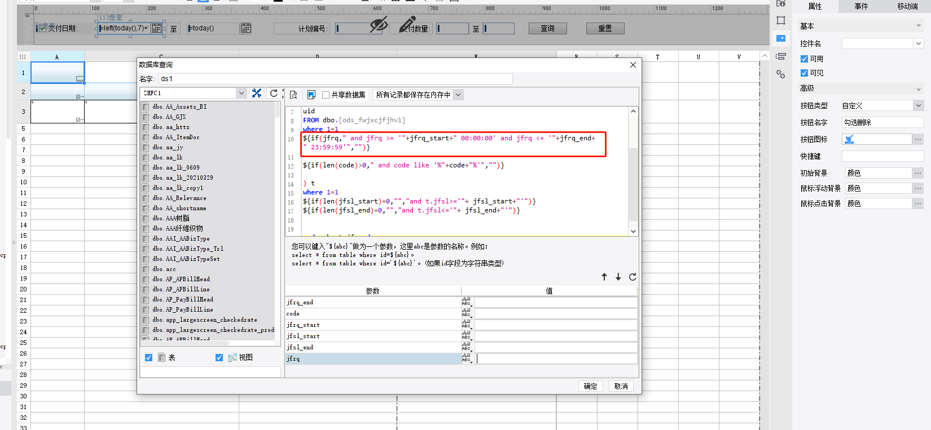
Task: Click the hidden-eye icon in parameter pane
Action: (379, 24)
